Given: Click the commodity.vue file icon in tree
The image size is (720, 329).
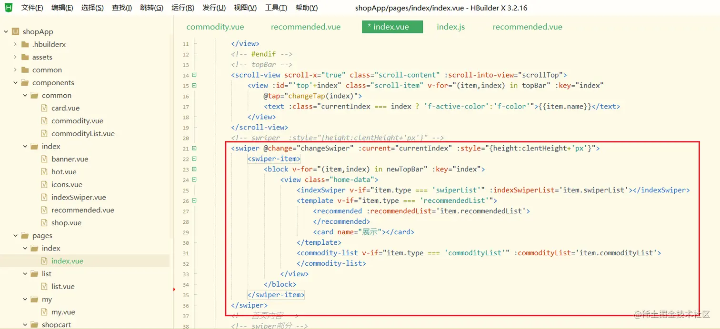Looking at the screenshot, I should pos(44,121).
